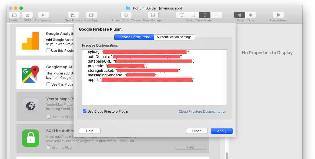Screen dimensions: 315x159
Task: Open Project Color Theme picker
Action: (x=126, y=15)
